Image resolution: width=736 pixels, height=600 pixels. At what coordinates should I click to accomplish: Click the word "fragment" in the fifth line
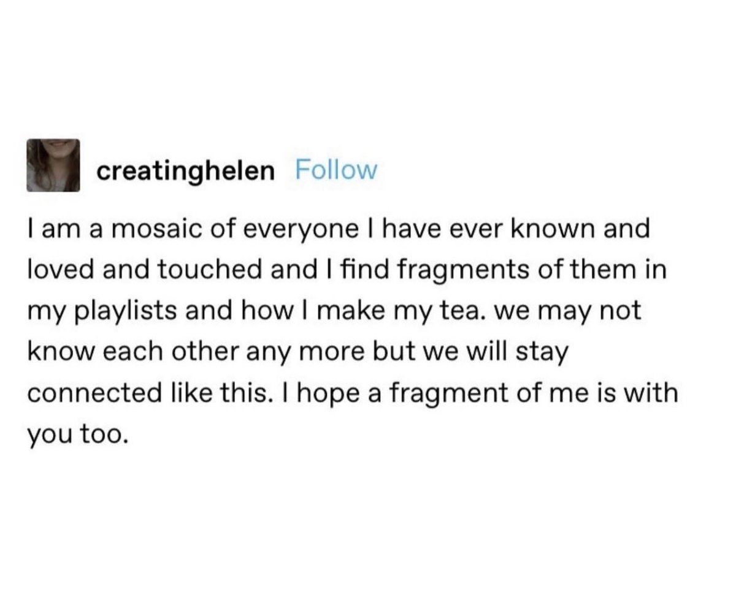tap(467, 392)
